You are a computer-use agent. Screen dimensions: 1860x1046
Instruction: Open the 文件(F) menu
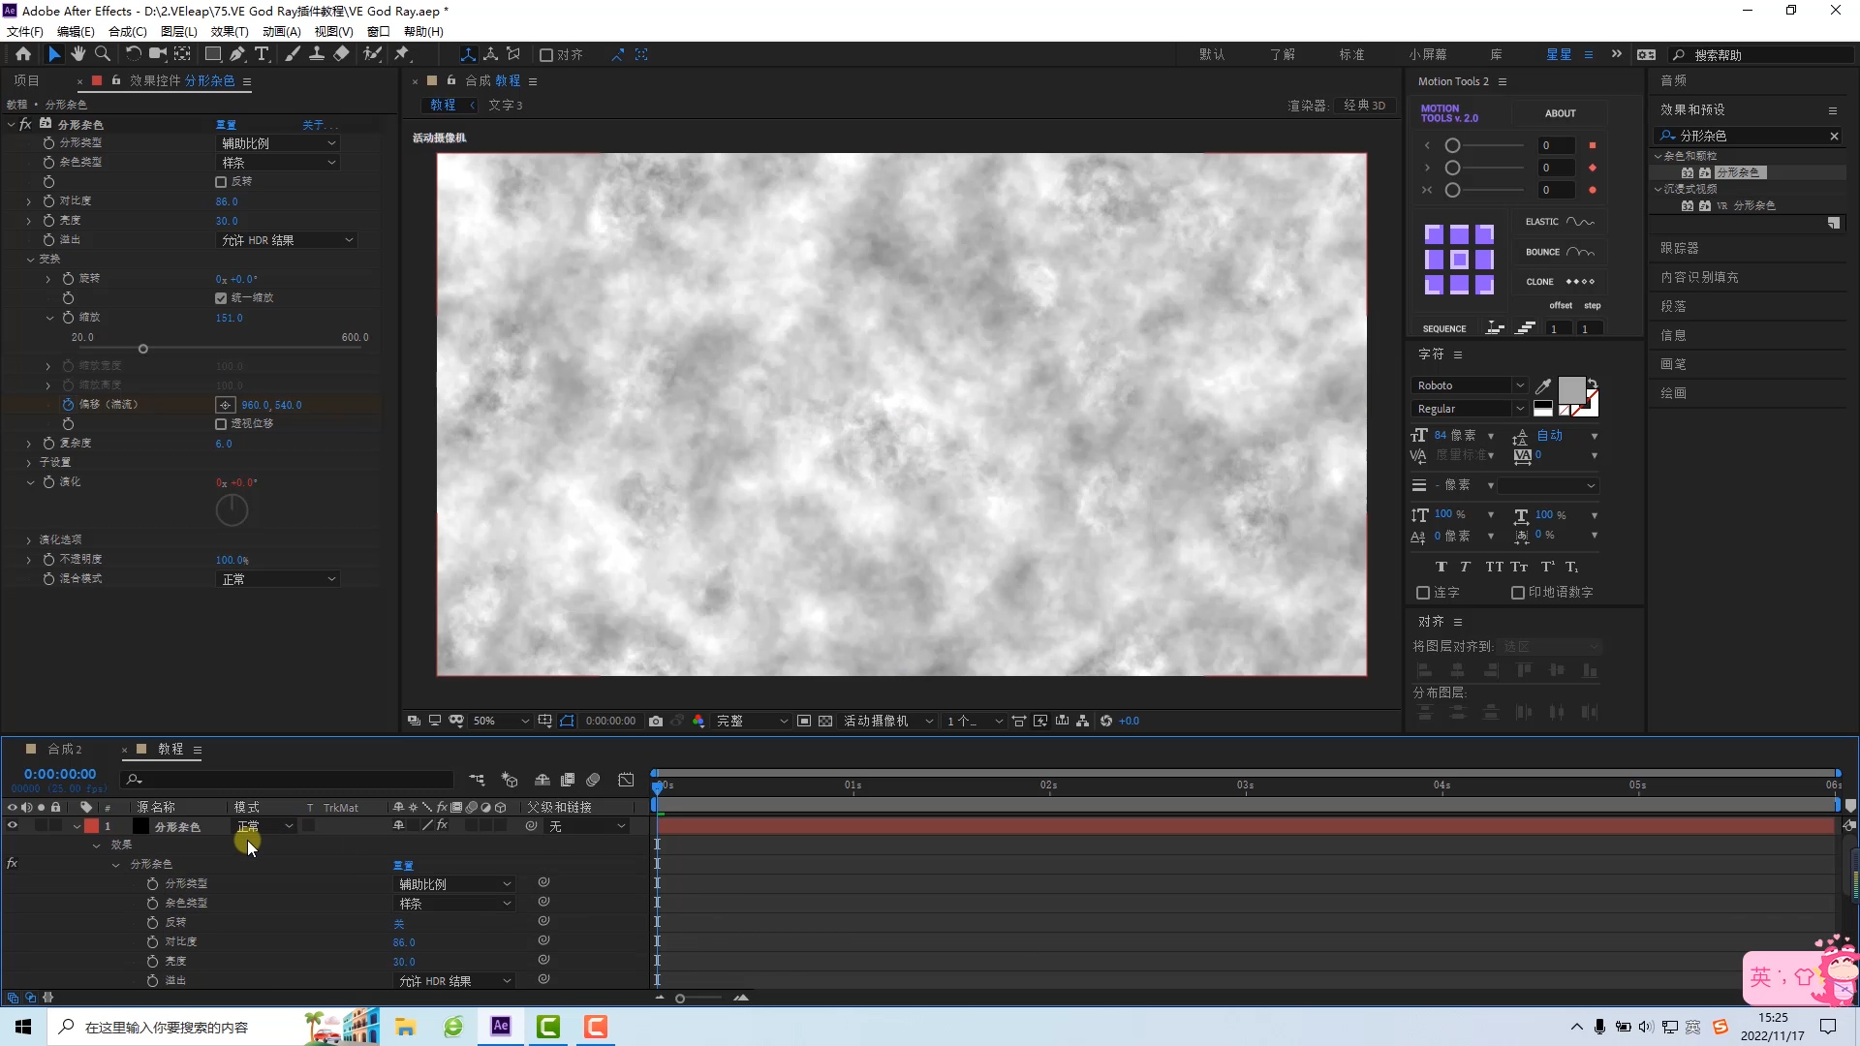(x=25, y=31)
